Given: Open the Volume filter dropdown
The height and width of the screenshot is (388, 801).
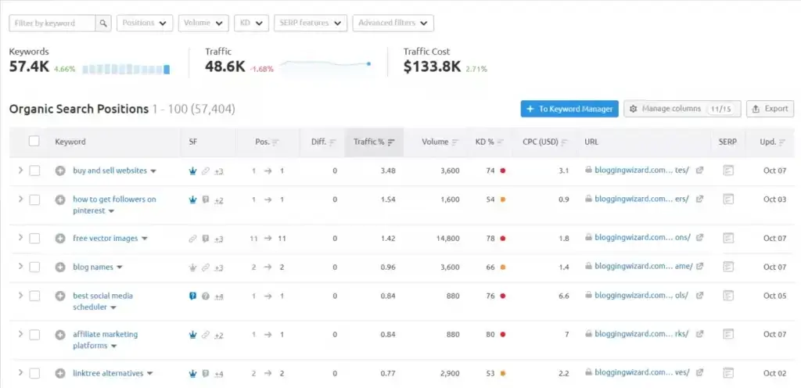Looking at the screenshot, I should (203, 23).
